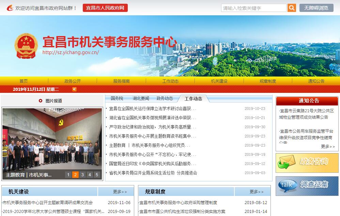Jump to slide 5 of the carousel
The width and height of the screenshot is (340, 216).
tap(97, 175)
